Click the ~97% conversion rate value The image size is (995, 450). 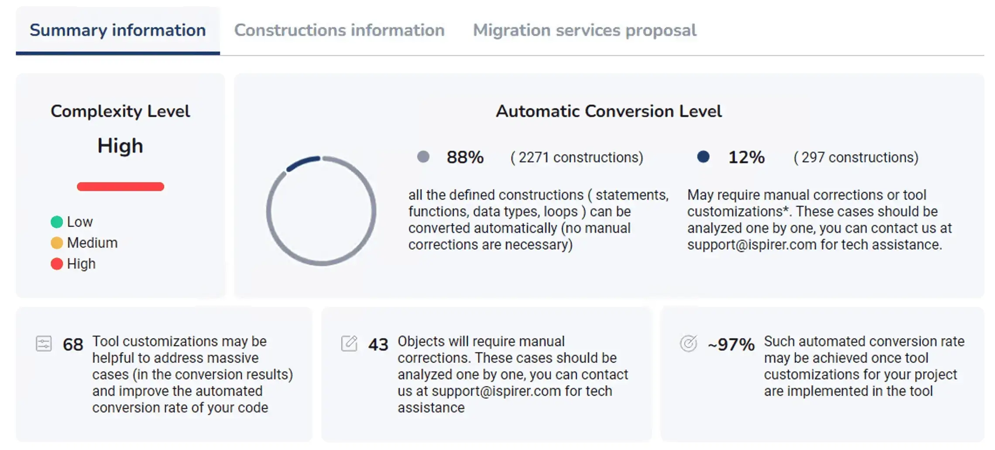coord(731,344)
